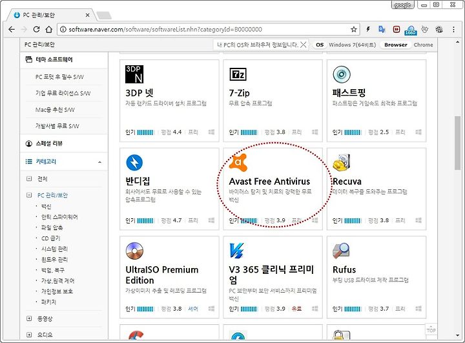
Task: Click Windows icon on Rufus card
Action: coord(418,309)
